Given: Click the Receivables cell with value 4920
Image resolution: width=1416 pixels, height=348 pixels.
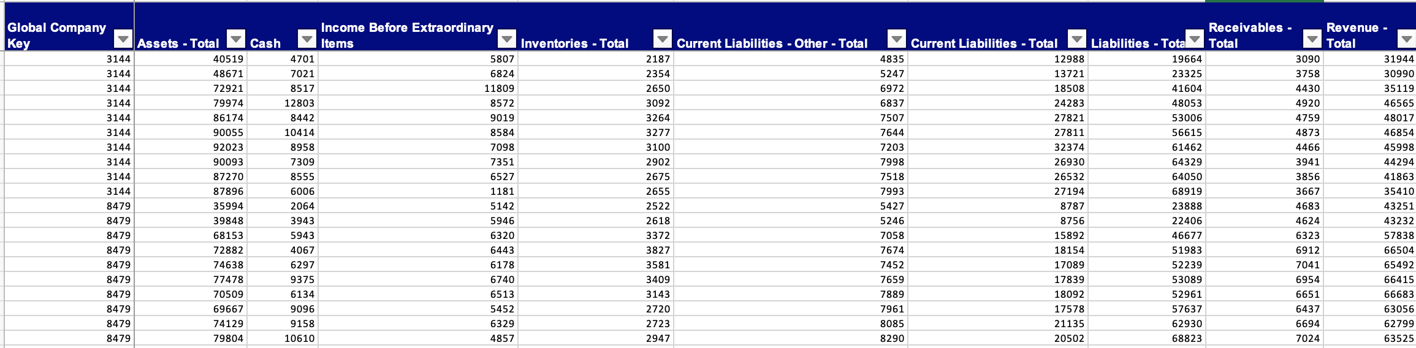Looking at the screenshot, I should coord(1265,103).
